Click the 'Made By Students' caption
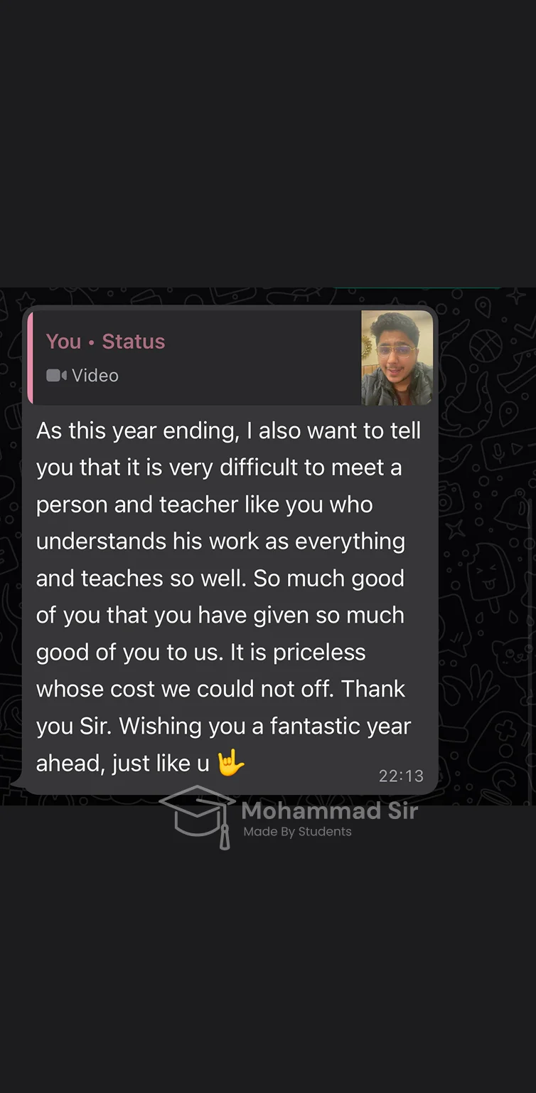The width and height of the screenshot is (536, 1093). tap(297, 831)
